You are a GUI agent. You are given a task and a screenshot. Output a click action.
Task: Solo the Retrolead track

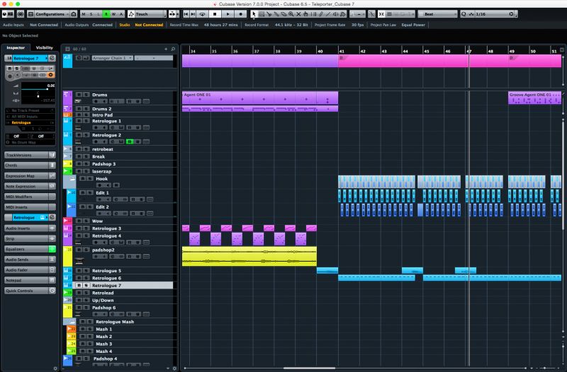pyautogui.click(x=86, y=293)
